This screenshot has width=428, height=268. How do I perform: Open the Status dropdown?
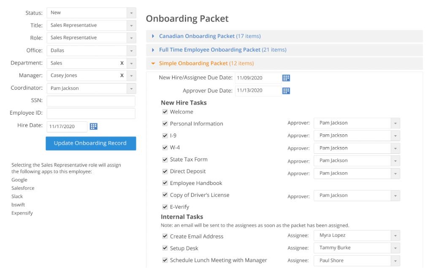pos(130,13)
